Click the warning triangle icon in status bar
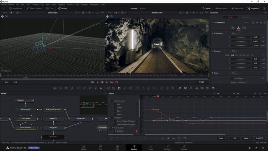Viewport: 268px width, 151px height. click(250, 148)
